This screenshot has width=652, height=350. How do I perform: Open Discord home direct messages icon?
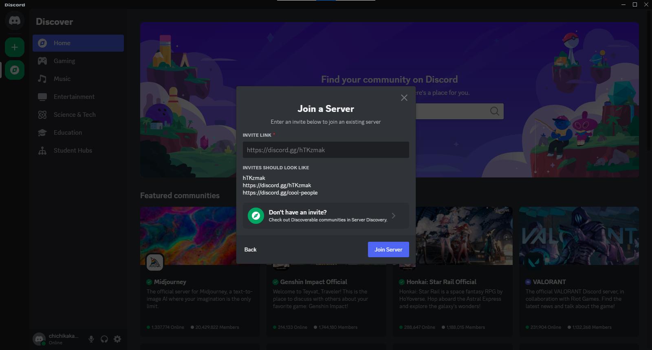click(x=15, y=20)
